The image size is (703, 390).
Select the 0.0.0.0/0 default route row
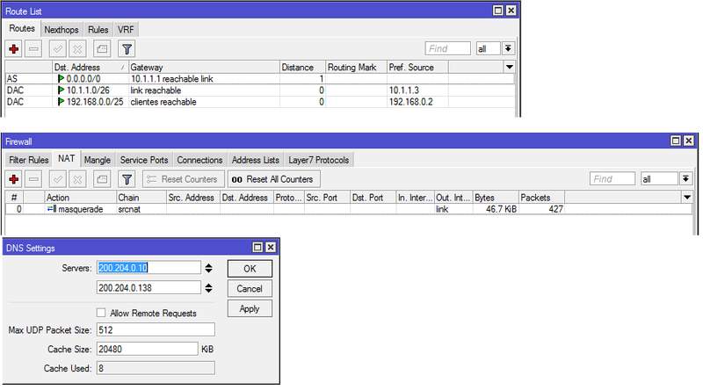click(x=259, y=79)
